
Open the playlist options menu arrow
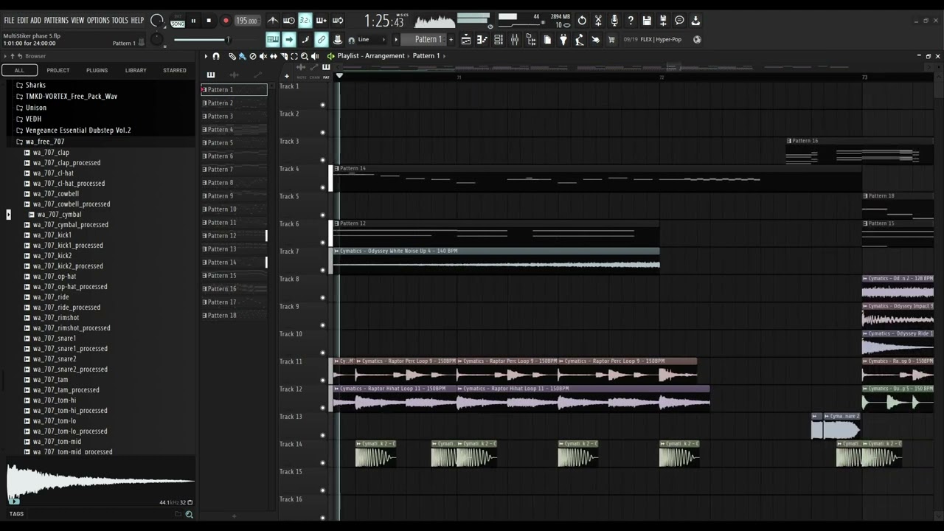click(x=206, y=56)
